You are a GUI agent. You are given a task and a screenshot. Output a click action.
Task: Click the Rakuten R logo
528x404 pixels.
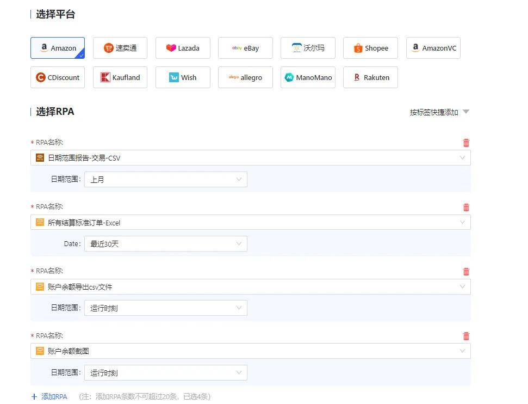pos(357,77)
